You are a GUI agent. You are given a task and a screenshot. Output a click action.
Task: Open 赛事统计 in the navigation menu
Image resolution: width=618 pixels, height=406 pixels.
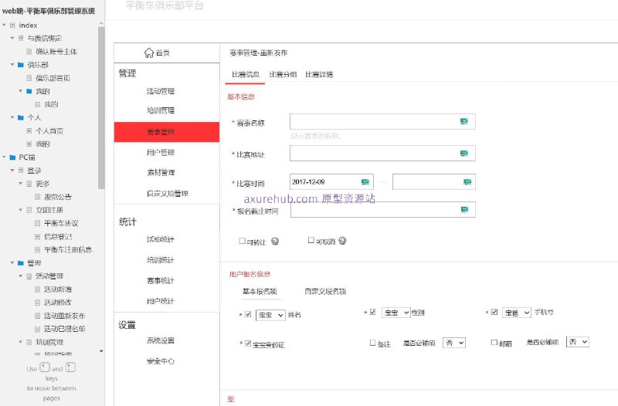tap(161, 280)
